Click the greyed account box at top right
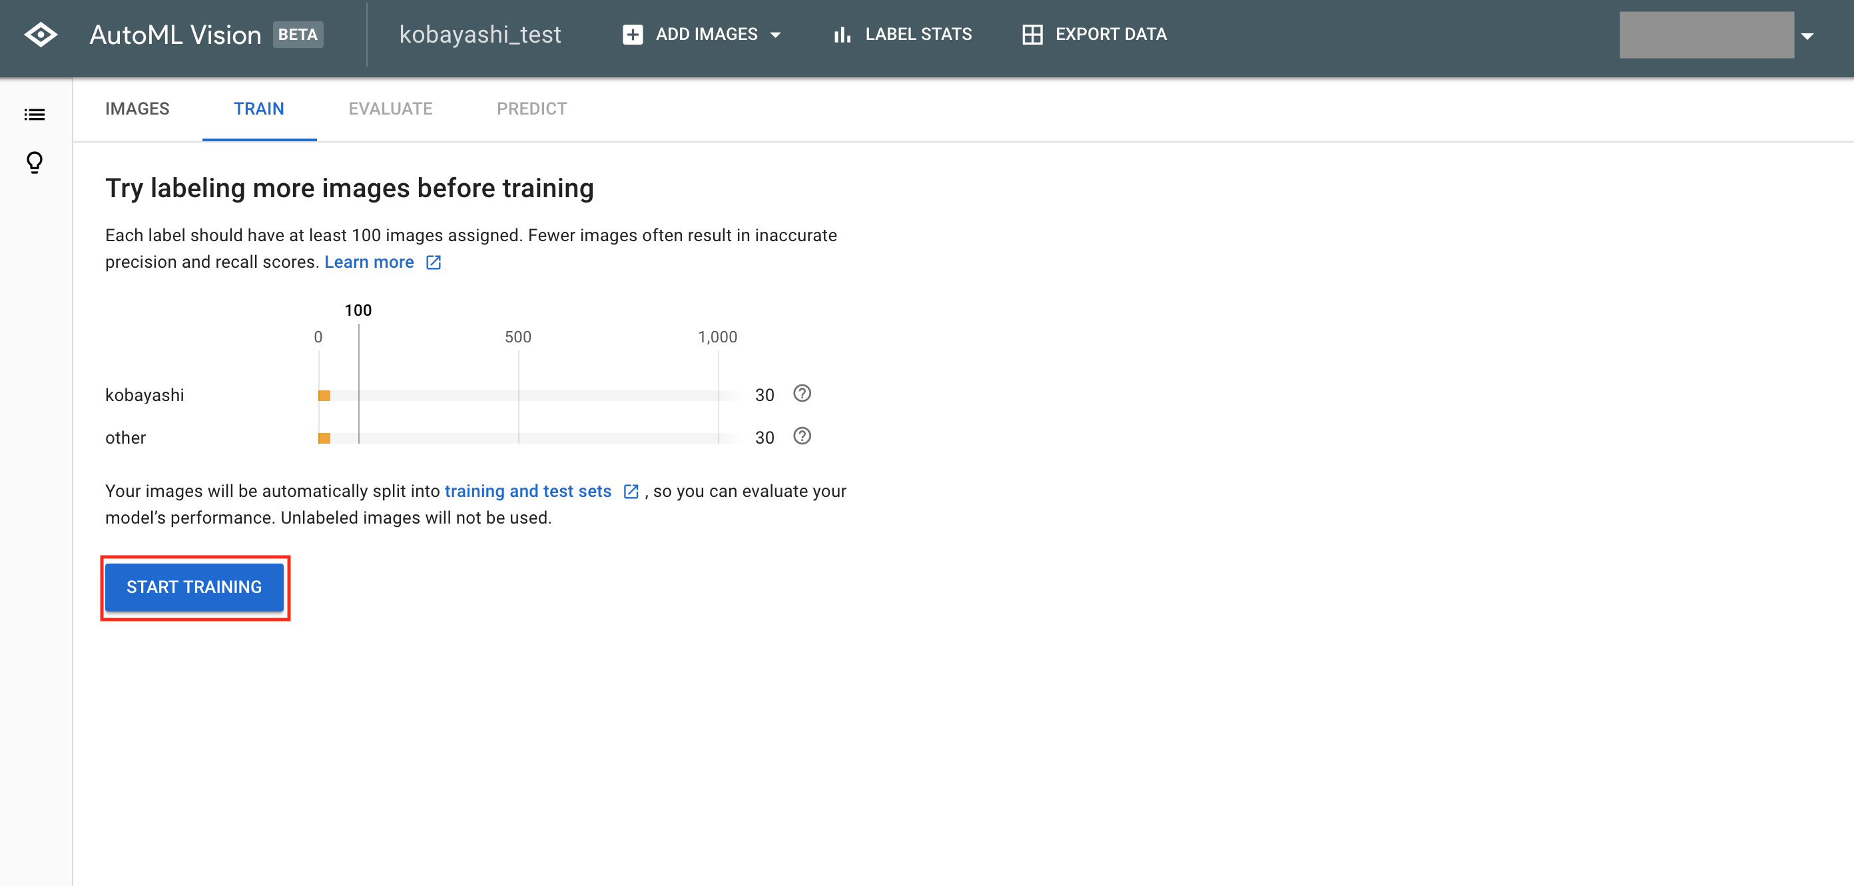This screenshot has height=886, width=1854. coord(1706,35)
